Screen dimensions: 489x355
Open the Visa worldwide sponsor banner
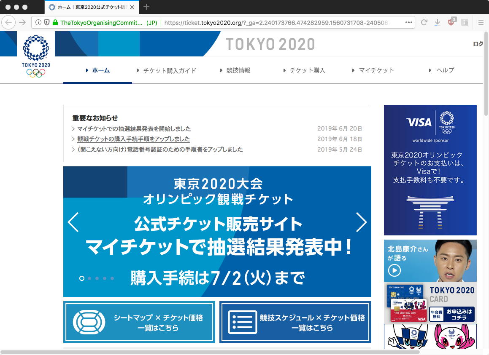point(430,170)
